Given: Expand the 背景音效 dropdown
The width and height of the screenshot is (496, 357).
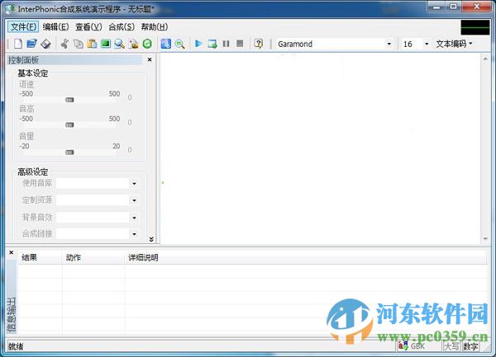Looking at the screenshot, I should click(x=134, y=218).
